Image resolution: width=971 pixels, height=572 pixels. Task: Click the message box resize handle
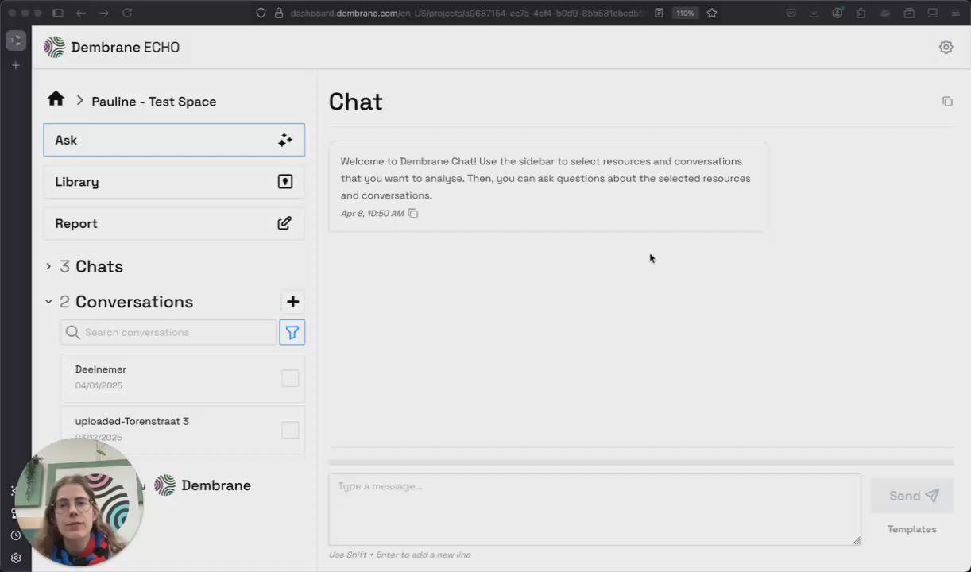[856, 540]
